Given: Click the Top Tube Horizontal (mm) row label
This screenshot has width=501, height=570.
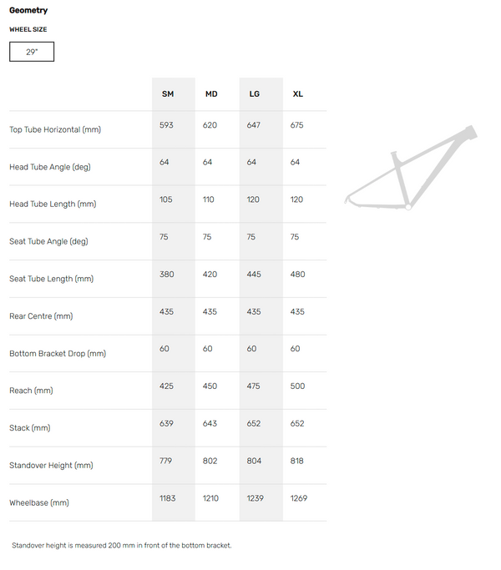Looking at the screenshot, I should (x=55, y=130).
